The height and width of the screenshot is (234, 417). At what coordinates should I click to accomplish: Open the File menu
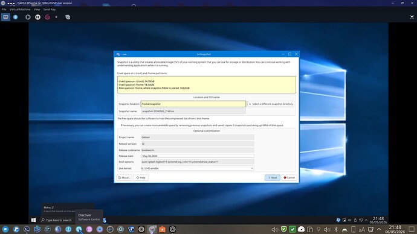coord(4,9)
